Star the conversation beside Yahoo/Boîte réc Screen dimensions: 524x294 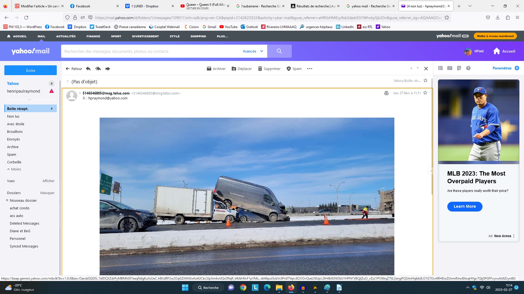(x=425, y=81)
